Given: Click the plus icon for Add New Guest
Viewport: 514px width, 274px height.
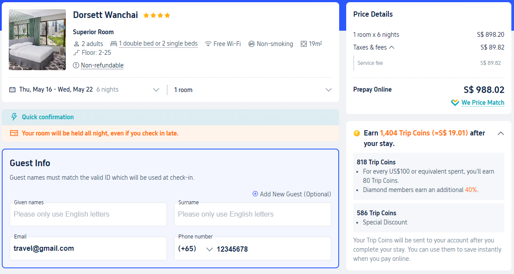Looking at the screenshot, I should point(255,194).
